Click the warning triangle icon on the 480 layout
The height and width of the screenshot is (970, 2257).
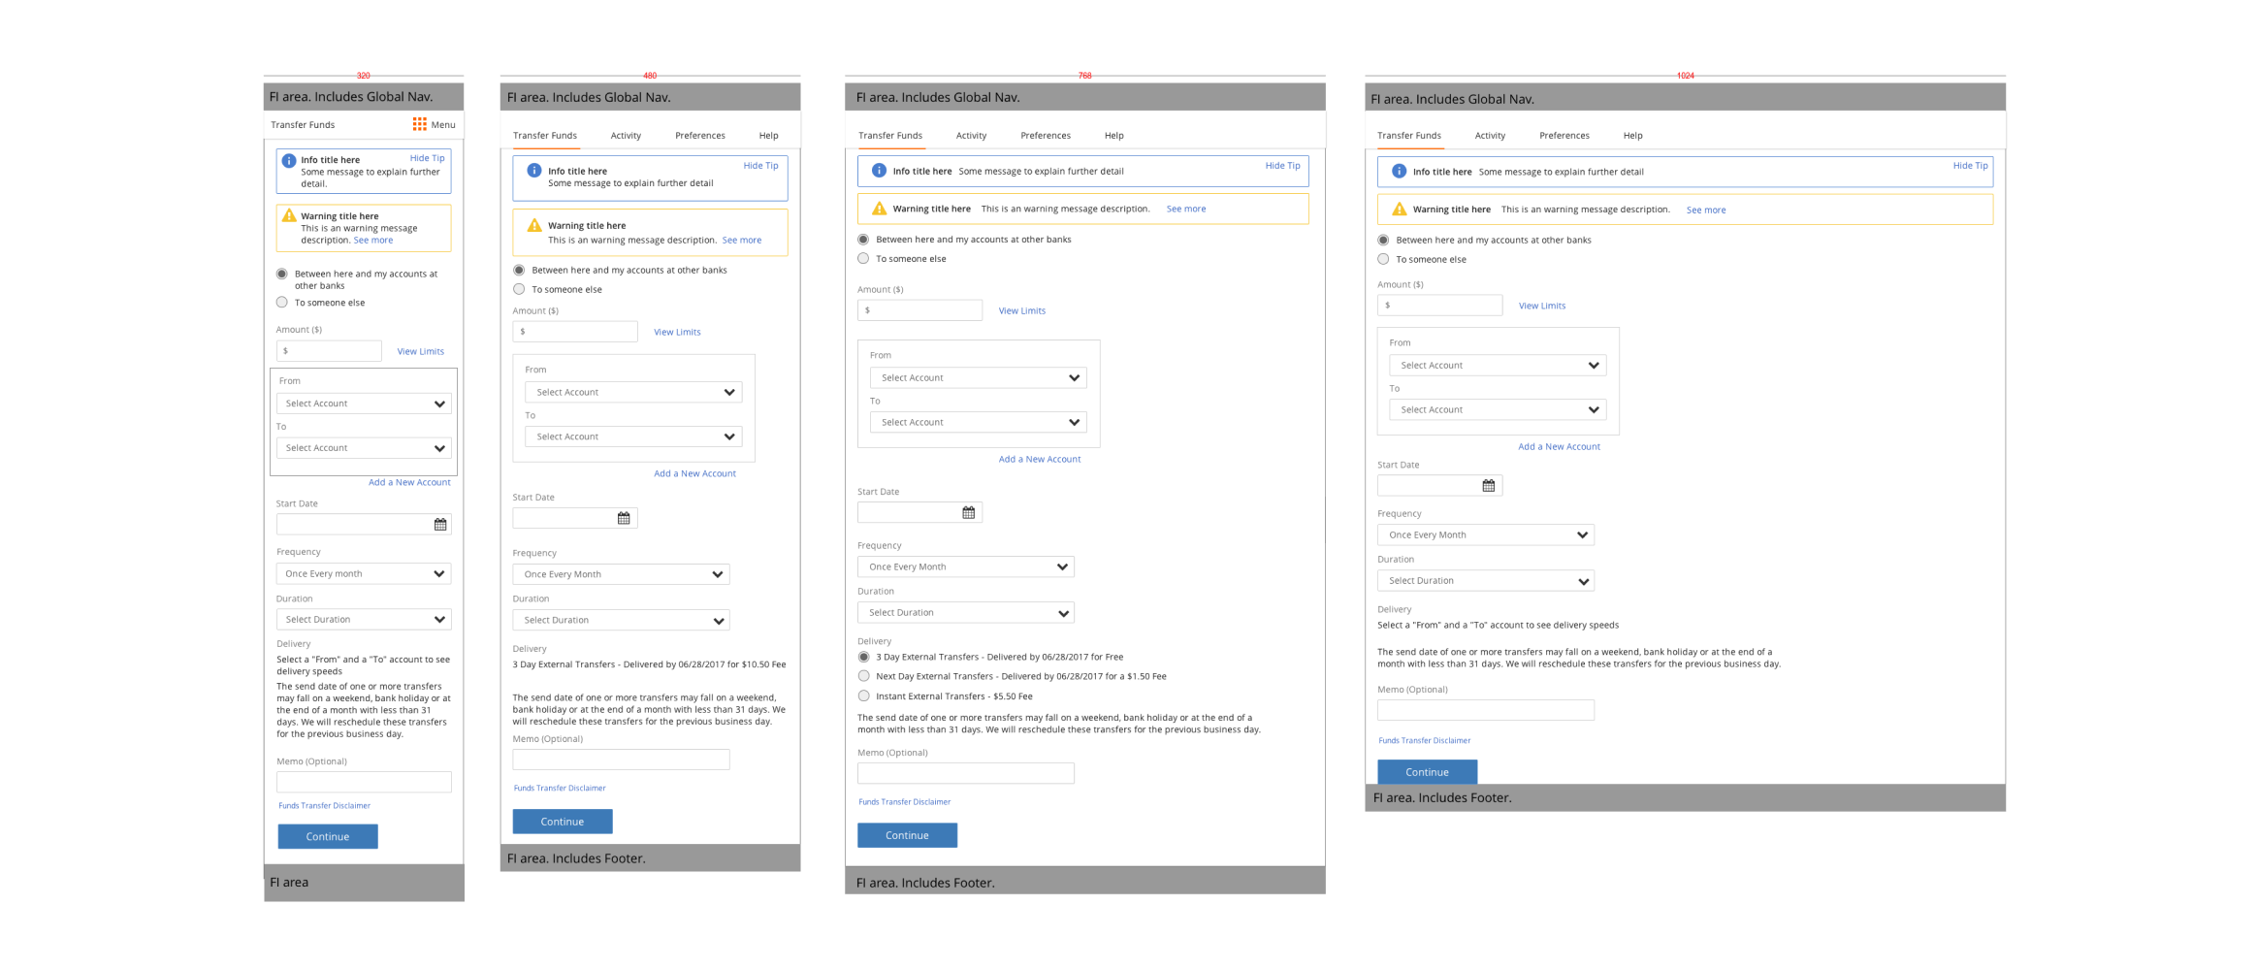tap(532, 225)
